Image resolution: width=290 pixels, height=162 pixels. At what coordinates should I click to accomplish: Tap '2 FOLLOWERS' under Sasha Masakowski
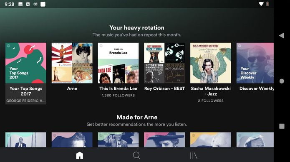point(211,101)
